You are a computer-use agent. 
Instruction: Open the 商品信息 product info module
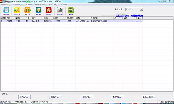6,11
